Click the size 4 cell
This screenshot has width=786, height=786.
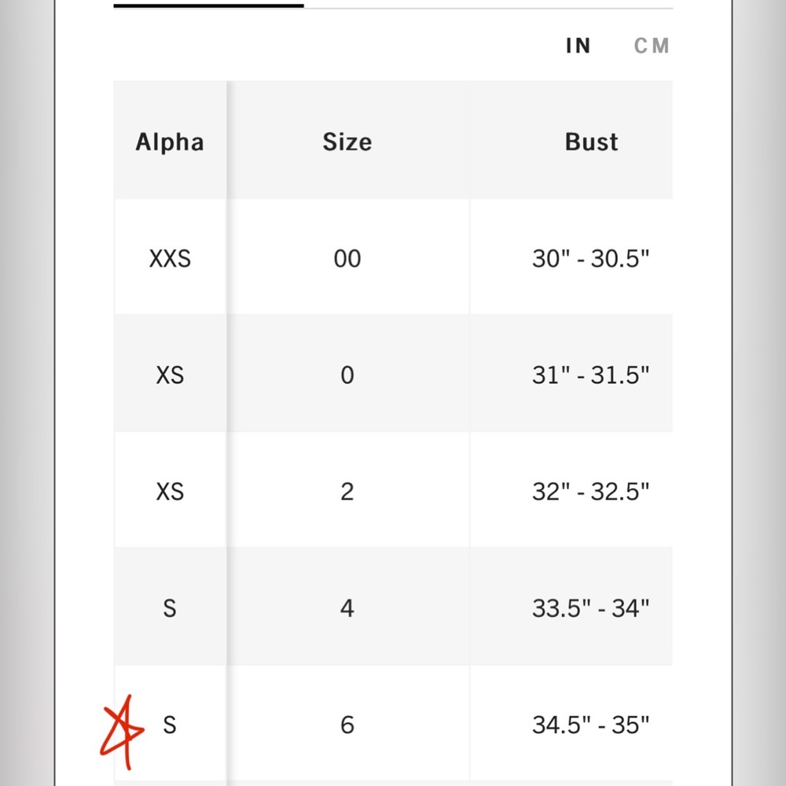(347, 608)
